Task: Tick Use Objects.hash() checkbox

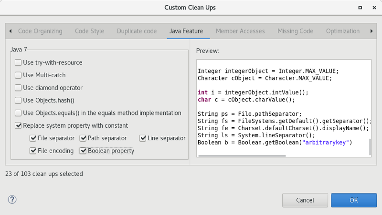Action: (18, 101)
